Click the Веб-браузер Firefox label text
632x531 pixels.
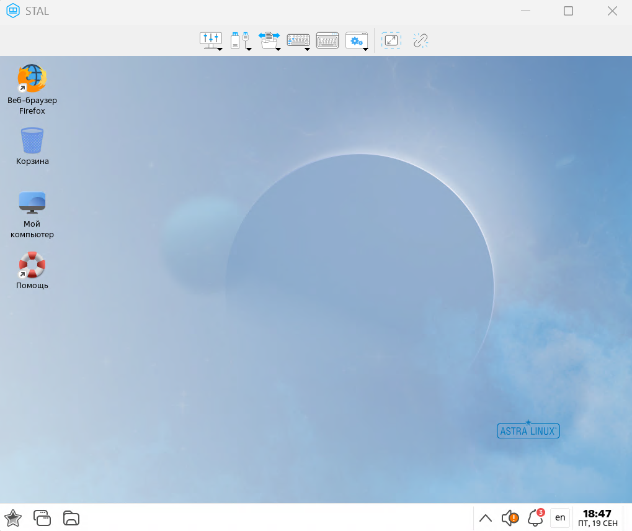32,106
